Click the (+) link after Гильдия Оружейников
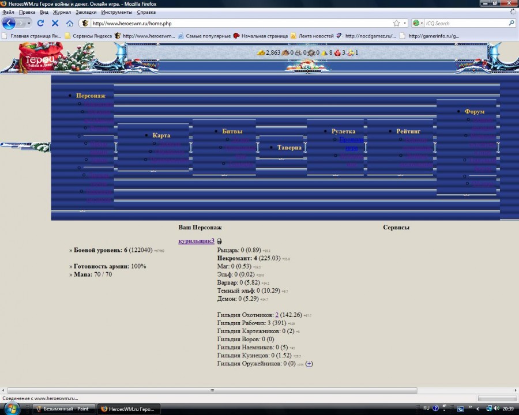The height and width of the screenshot is (415, 519). point(309,364)
